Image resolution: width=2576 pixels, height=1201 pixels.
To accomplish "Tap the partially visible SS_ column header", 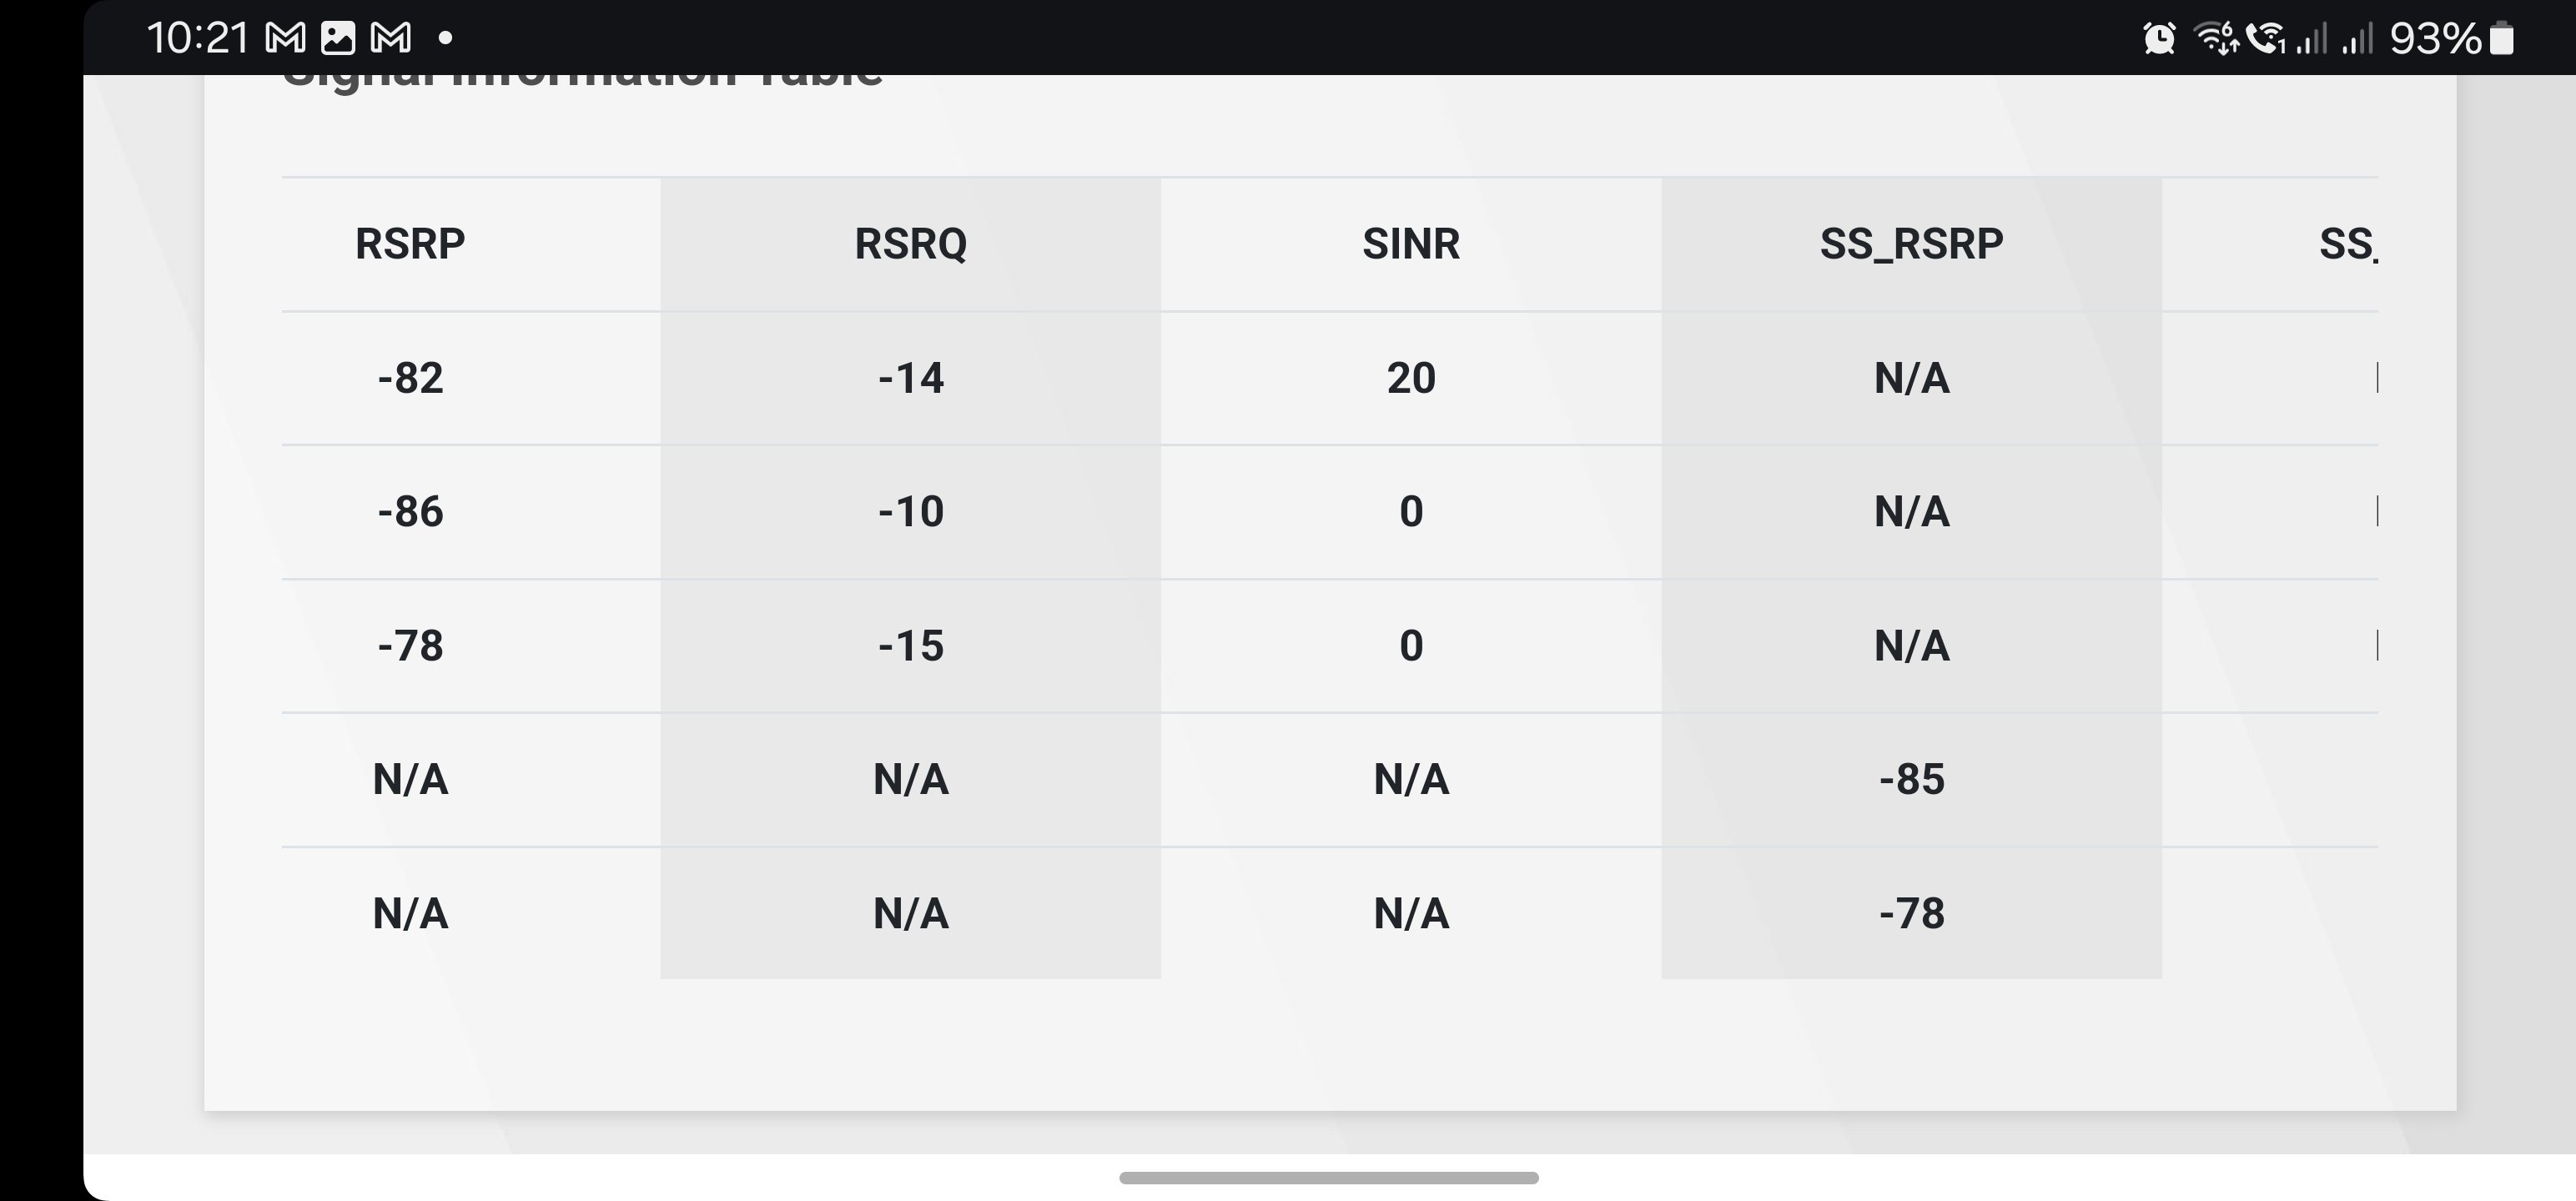I will 2347,244.
